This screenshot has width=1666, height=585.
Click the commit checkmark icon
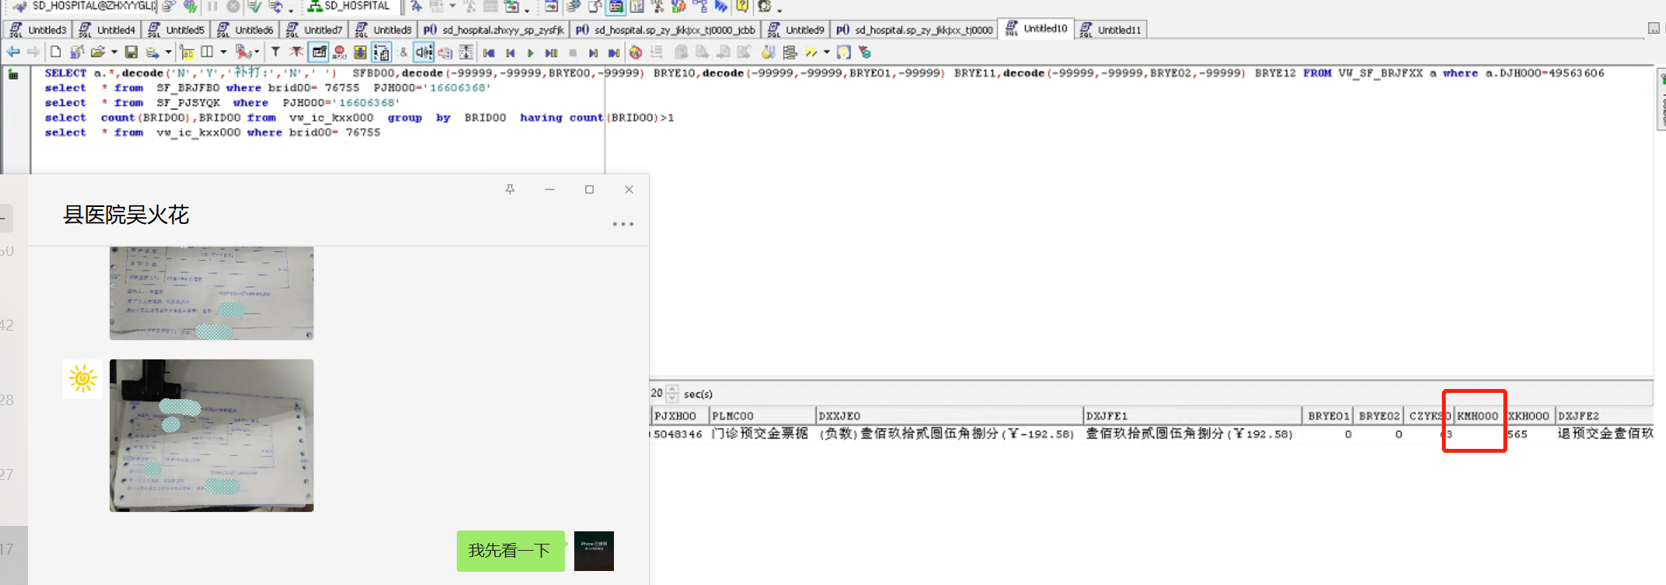254,7
